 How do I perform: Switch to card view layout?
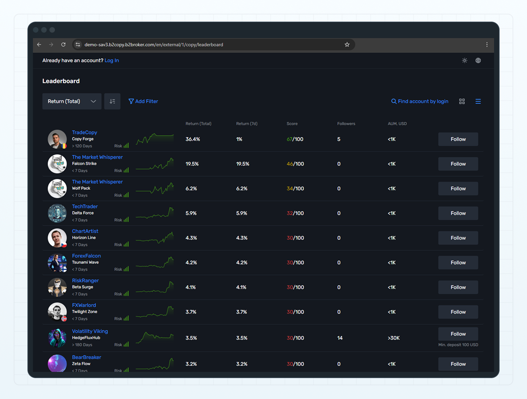[462, 101]
